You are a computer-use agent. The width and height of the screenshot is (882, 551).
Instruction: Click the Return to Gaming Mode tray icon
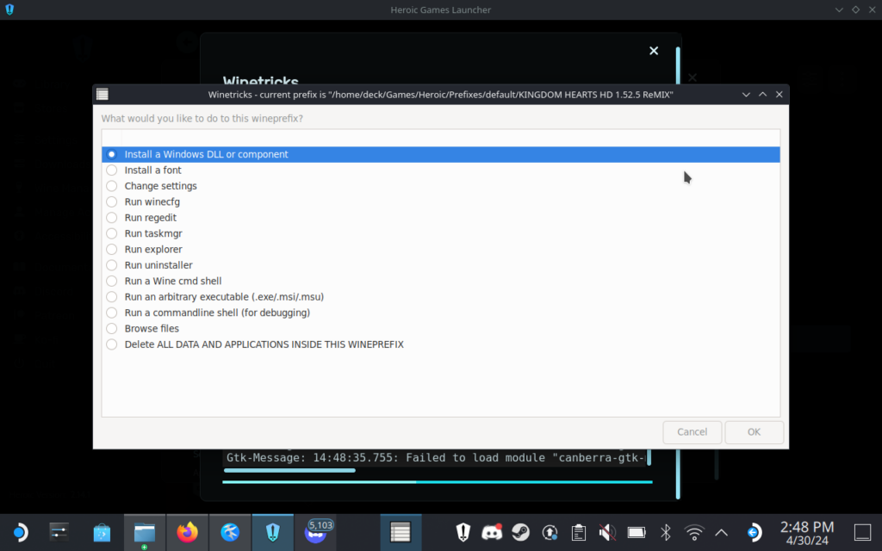754,532
